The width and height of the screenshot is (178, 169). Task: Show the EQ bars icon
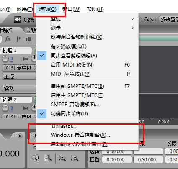28,39
